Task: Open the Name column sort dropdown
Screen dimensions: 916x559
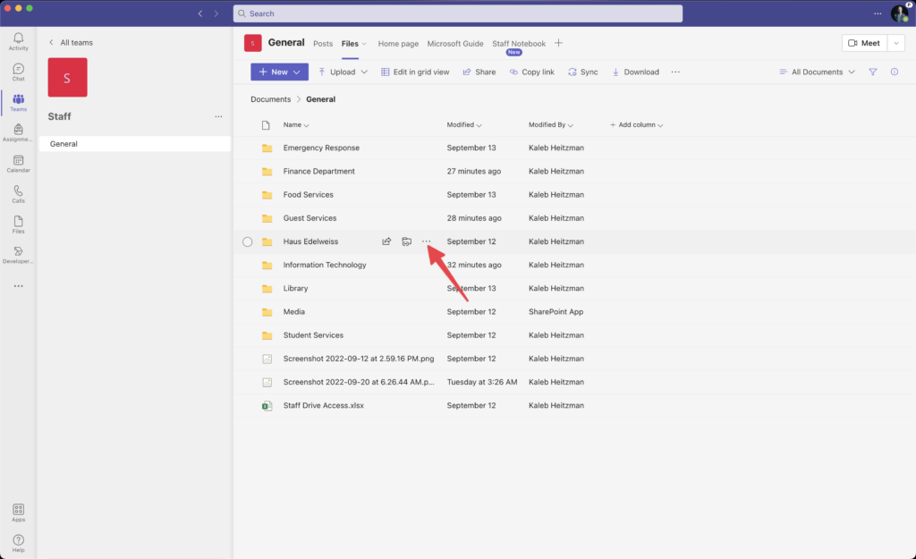Action: coord(296,125)
